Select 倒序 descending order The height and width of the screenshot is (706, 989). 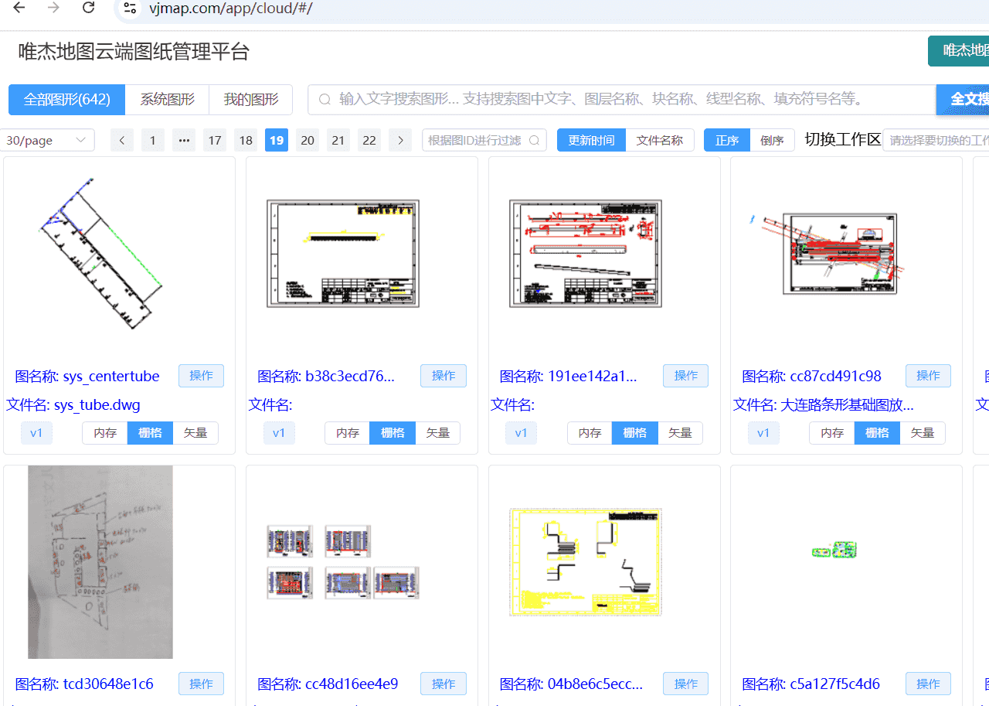[x=772, y=140]
